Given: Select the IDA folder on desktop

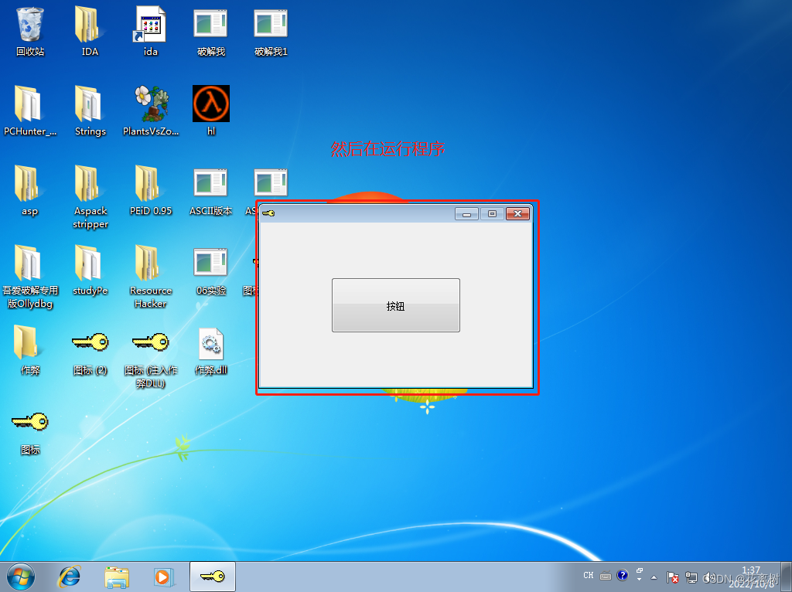Looking at the screenshot, I should pyautogui.click(x=90, y=31).
